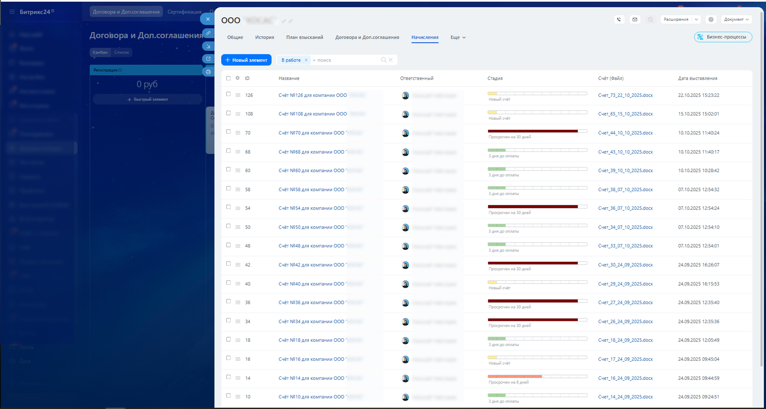Click the pencil icon to edit company title
The width and height of the screenshot is (766, 409).
[284, 21]
